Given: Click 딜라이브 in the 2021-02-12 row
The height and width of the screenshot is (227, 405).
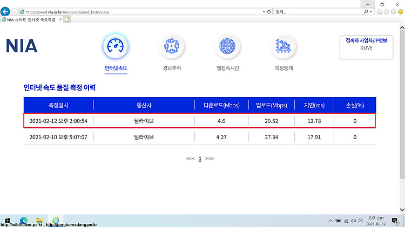Looking at the screenshot, I should pyautogui.click(x=144, y=121).
